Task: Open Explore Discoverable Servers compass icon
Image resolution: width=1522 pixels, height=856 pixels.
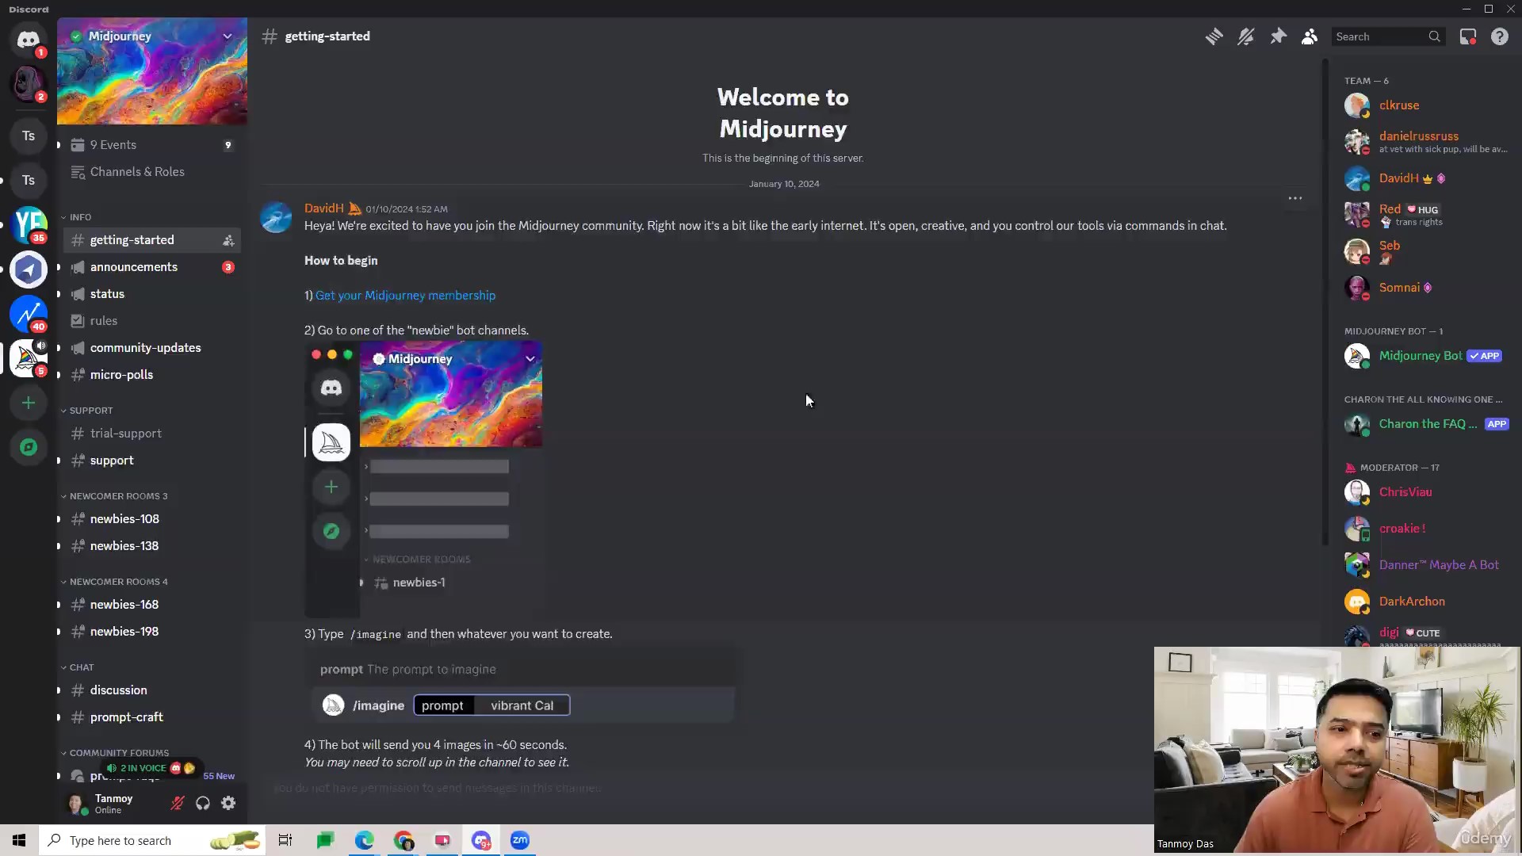Action: 29,447
